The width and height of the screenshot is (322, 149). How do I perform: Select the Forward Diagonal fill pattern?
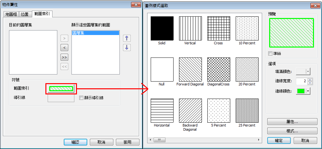(x=190, y=70)
